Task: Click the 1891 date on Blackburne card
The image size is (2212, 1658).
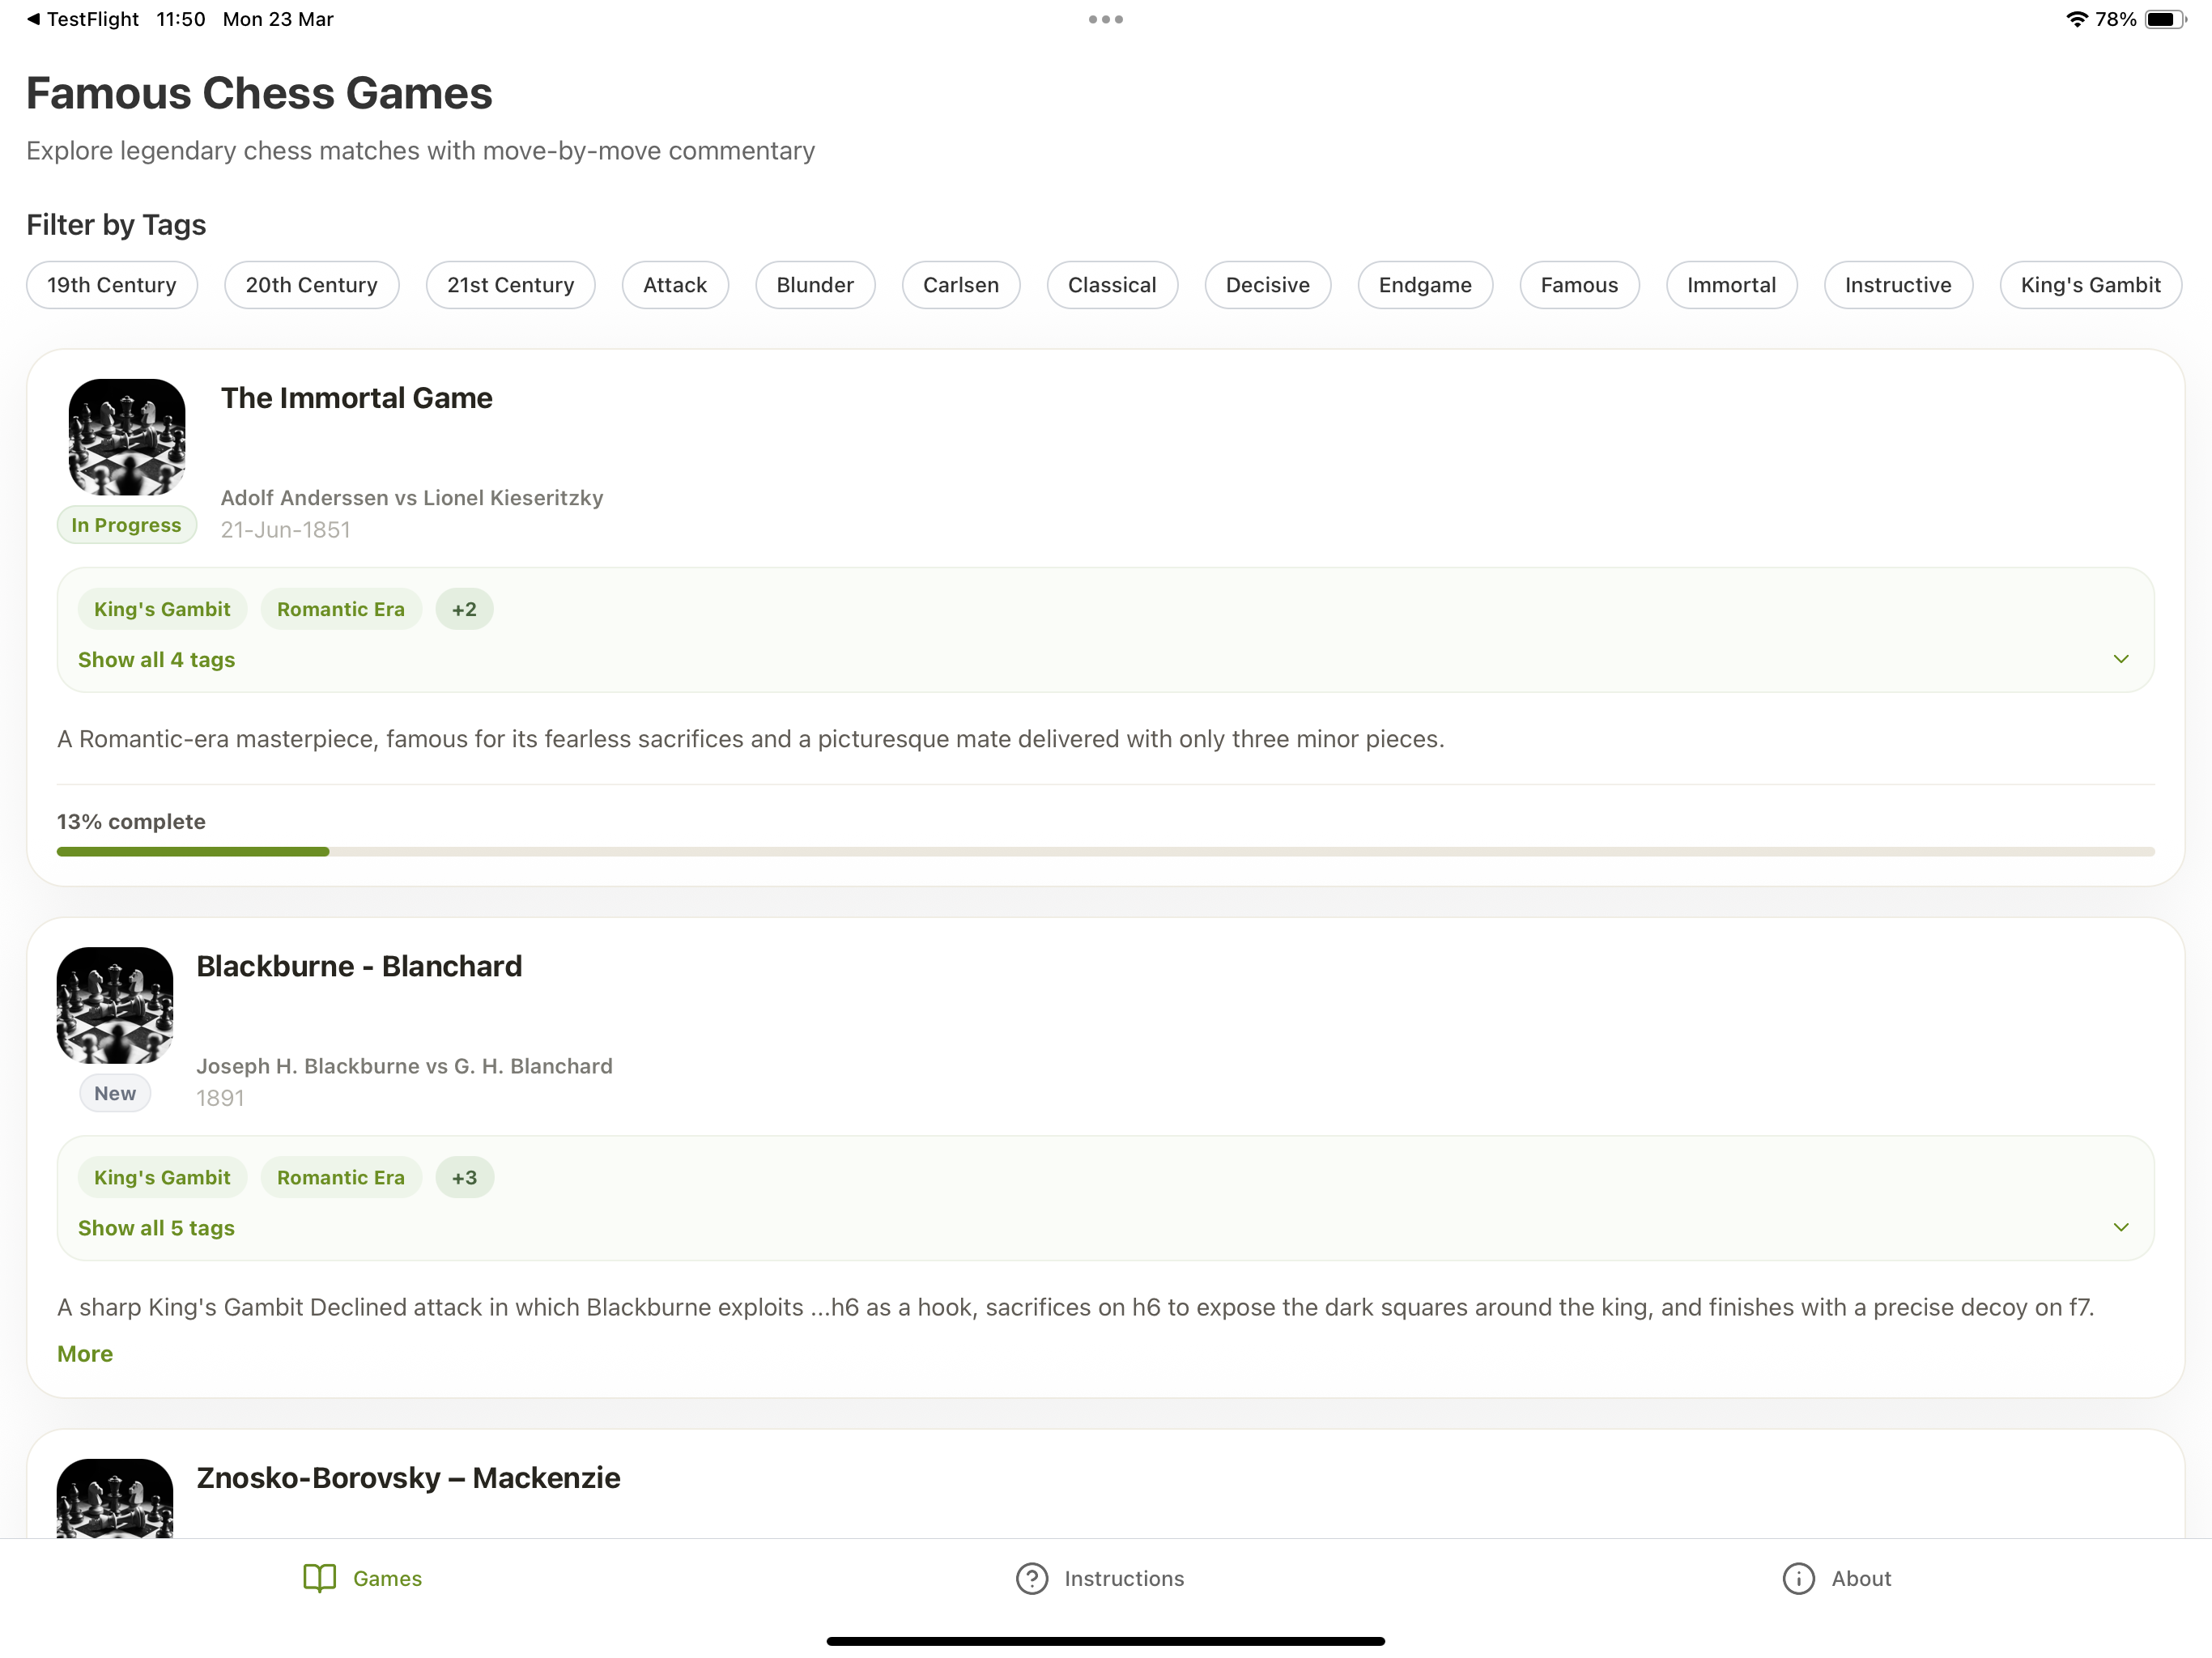Action: click(x=220, y=1098)
